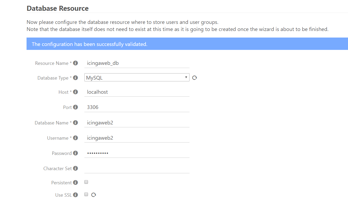The image size is (348, 204).
Task: Click the Database Type info icon
Action: pyautogui.click(x=75, y=77)
